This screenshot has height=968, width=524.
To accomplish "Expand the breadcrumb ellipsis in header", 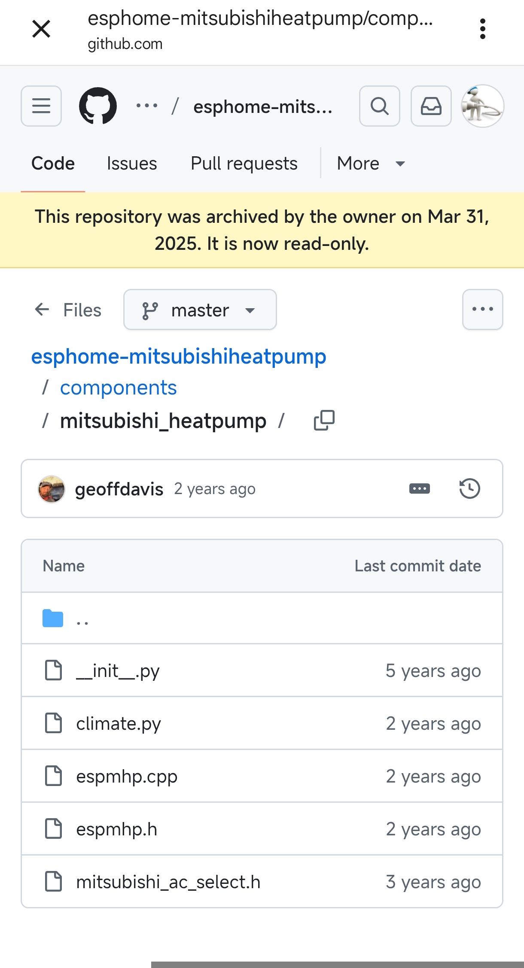I will tap(147, 106).
